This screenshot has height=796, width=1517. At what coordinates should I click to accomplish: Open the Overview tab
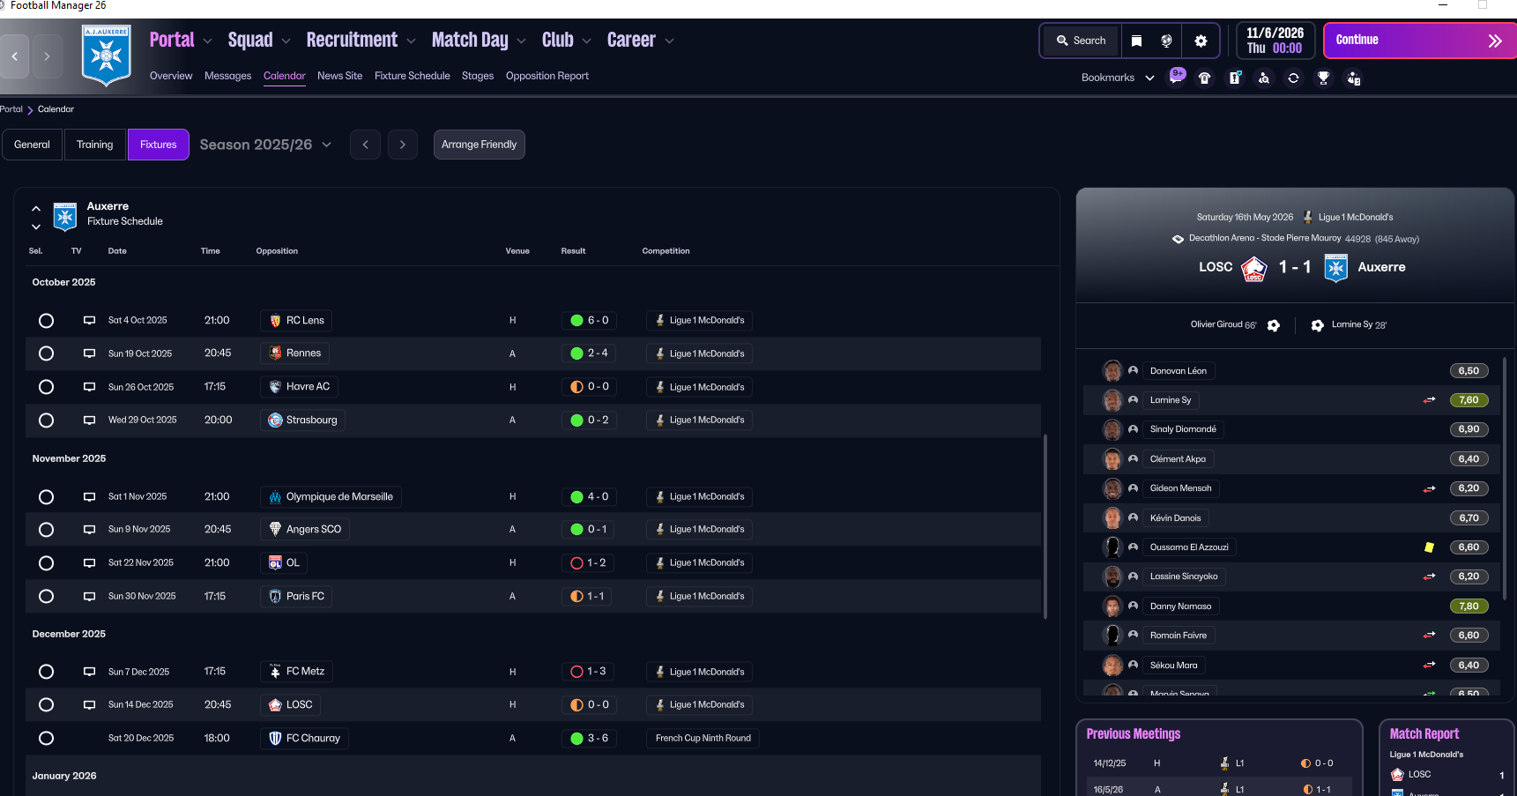pyautogui.click(x=171, y=76)
